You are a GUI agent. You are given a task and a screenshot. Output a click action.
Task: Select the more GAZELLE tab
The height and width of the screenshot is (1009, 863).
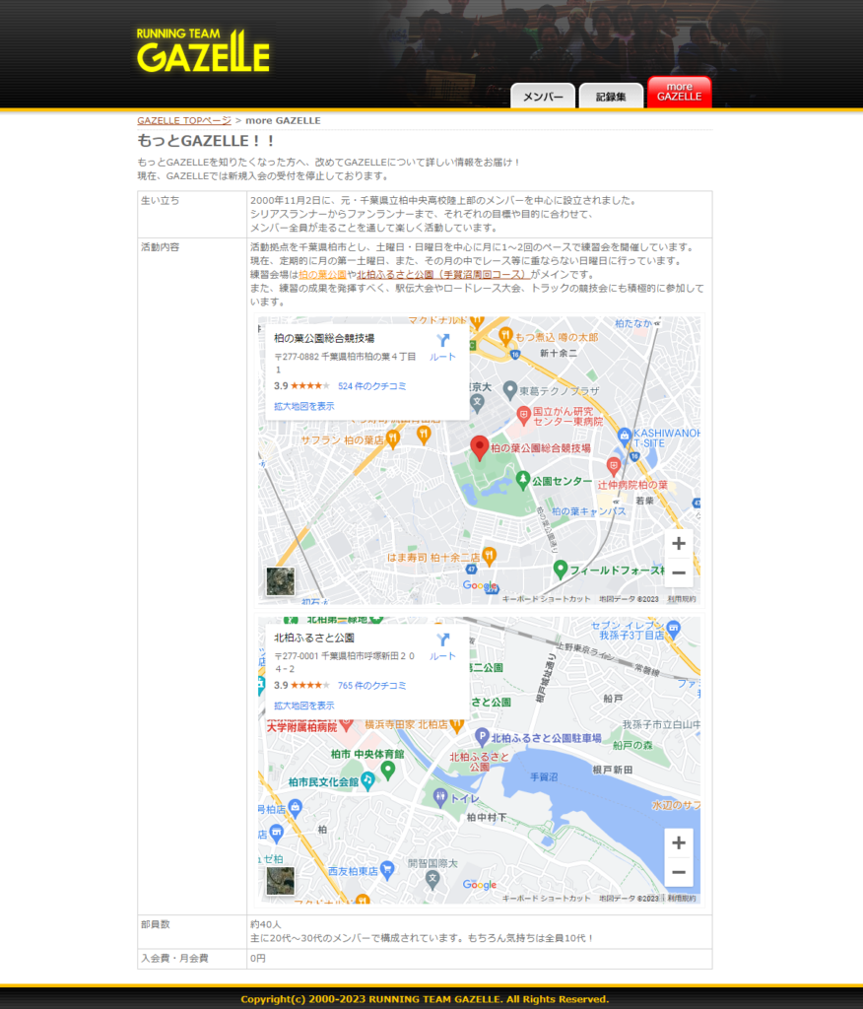click(x=679, y=92)
